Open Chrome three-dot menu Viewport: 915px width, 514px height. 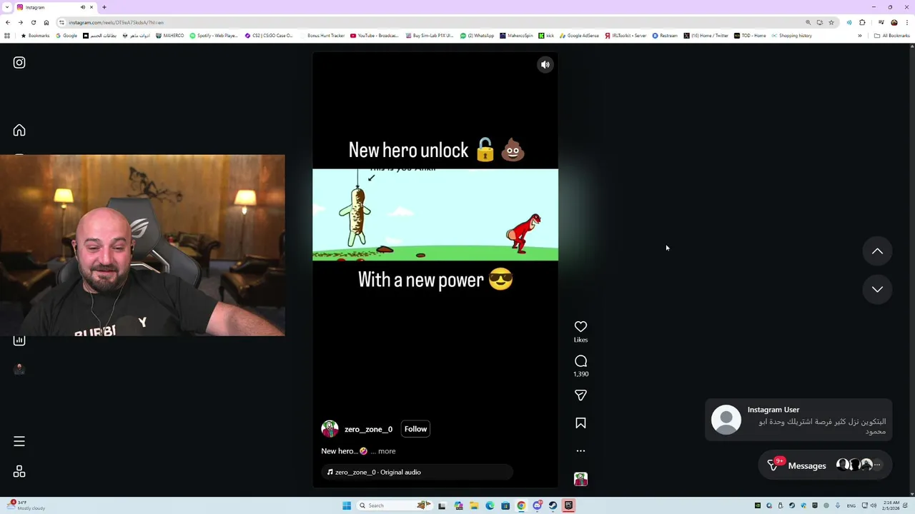[907, 22]
